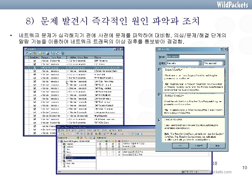Click the Ping Requests name in Alarms list
Screen dimensions: 252x175
point(101,116)
